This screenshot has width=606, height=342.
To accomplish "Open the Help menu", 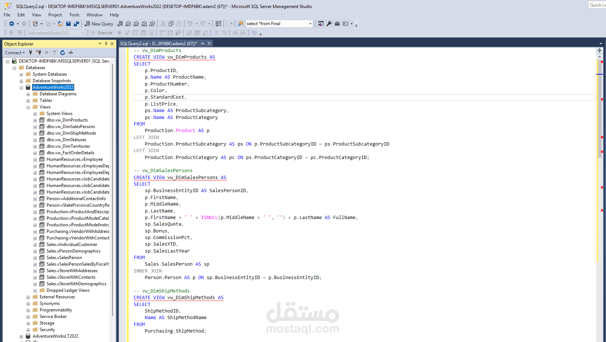I will (x=114, y=15).
